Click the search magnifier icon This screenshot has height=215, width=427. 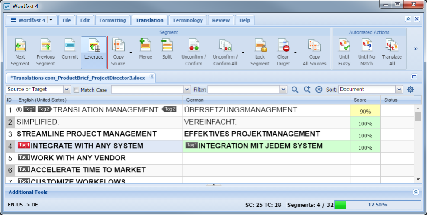[295, 90]
